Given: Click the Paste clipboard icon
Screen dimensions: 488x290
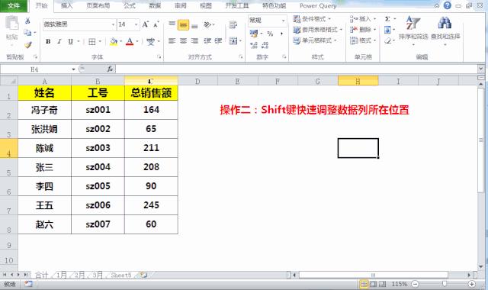Looking at the screenshot, I should [x=12, y=24].
